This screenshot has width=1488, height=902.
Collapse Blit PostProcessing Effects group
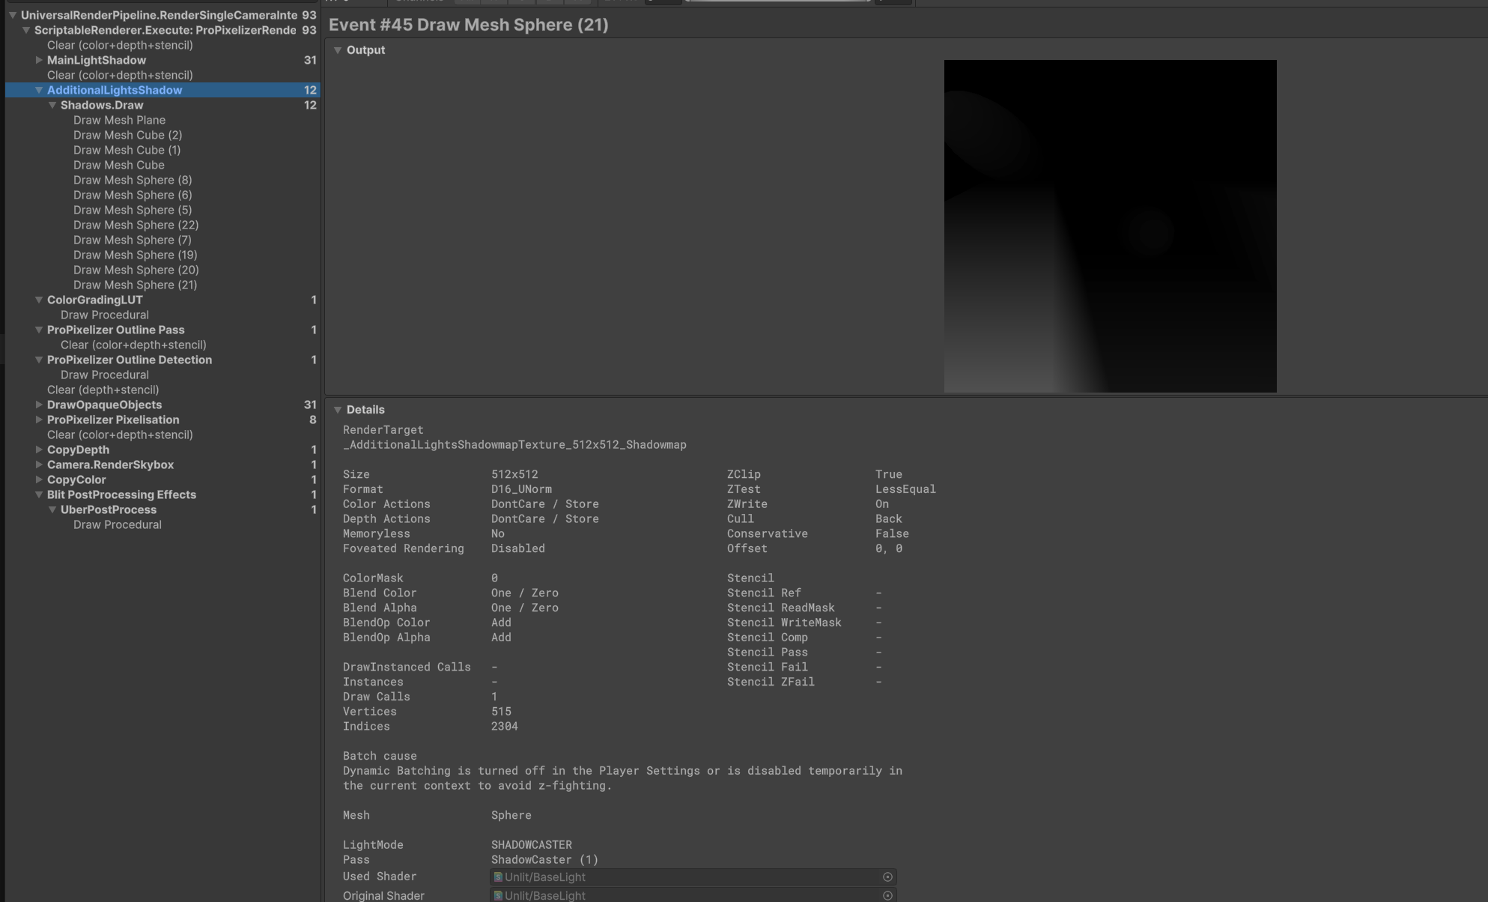point(39,494)
